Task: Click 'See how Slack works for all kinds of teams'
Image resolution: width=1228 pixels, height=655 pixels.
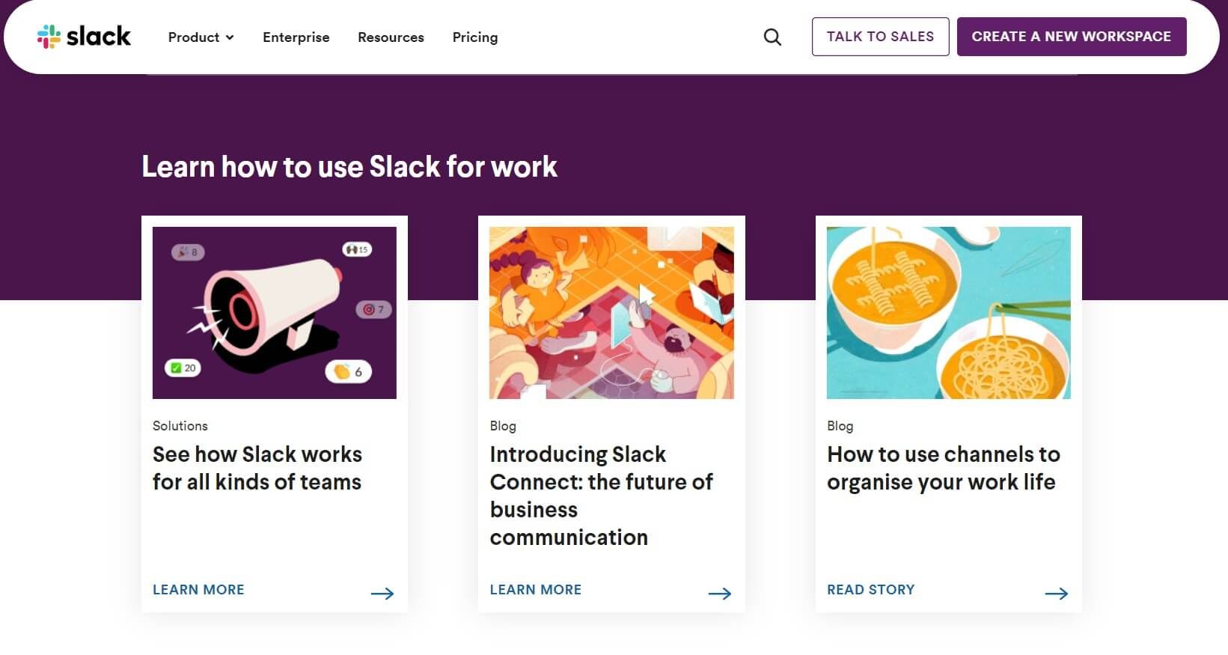Action: pyautogui.click(x=257, y=468)
